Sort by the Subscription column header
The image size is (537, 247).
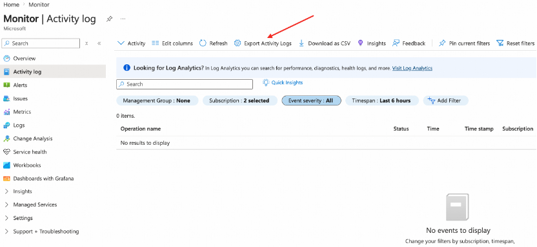518,129
